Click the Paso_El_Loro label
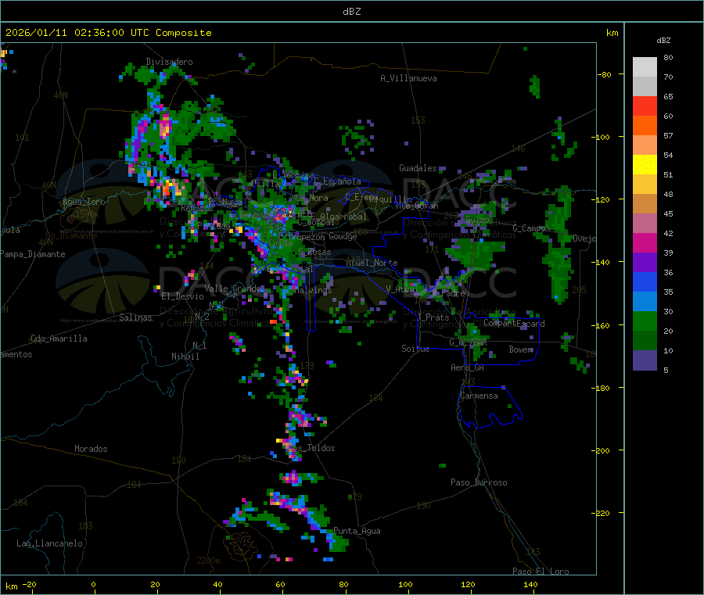 (541, 572)
